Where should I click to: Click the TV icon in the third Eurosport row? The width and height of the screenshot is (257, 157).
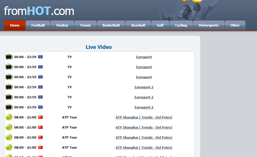click(x=9, y=77)
